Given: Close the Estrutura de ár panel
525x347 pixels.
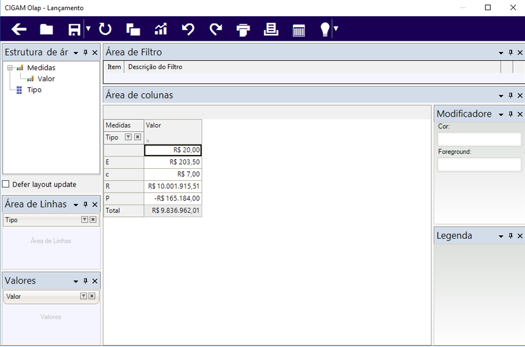Looking at the screenshot, I should (95, 52).
